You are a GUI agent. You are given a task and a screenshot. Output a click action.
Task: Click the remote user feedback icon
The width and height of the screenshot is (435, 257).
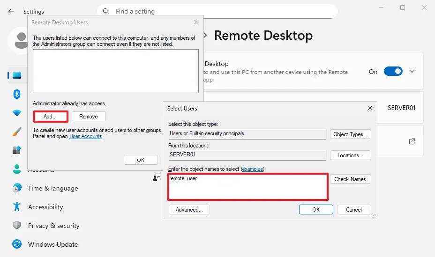[x=157, y=177]
